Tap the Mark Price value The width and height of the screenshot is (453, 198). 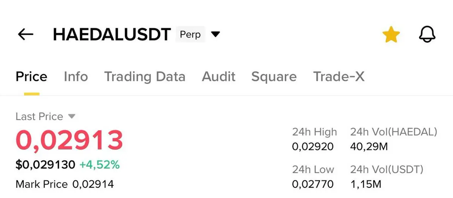[93, 184]
